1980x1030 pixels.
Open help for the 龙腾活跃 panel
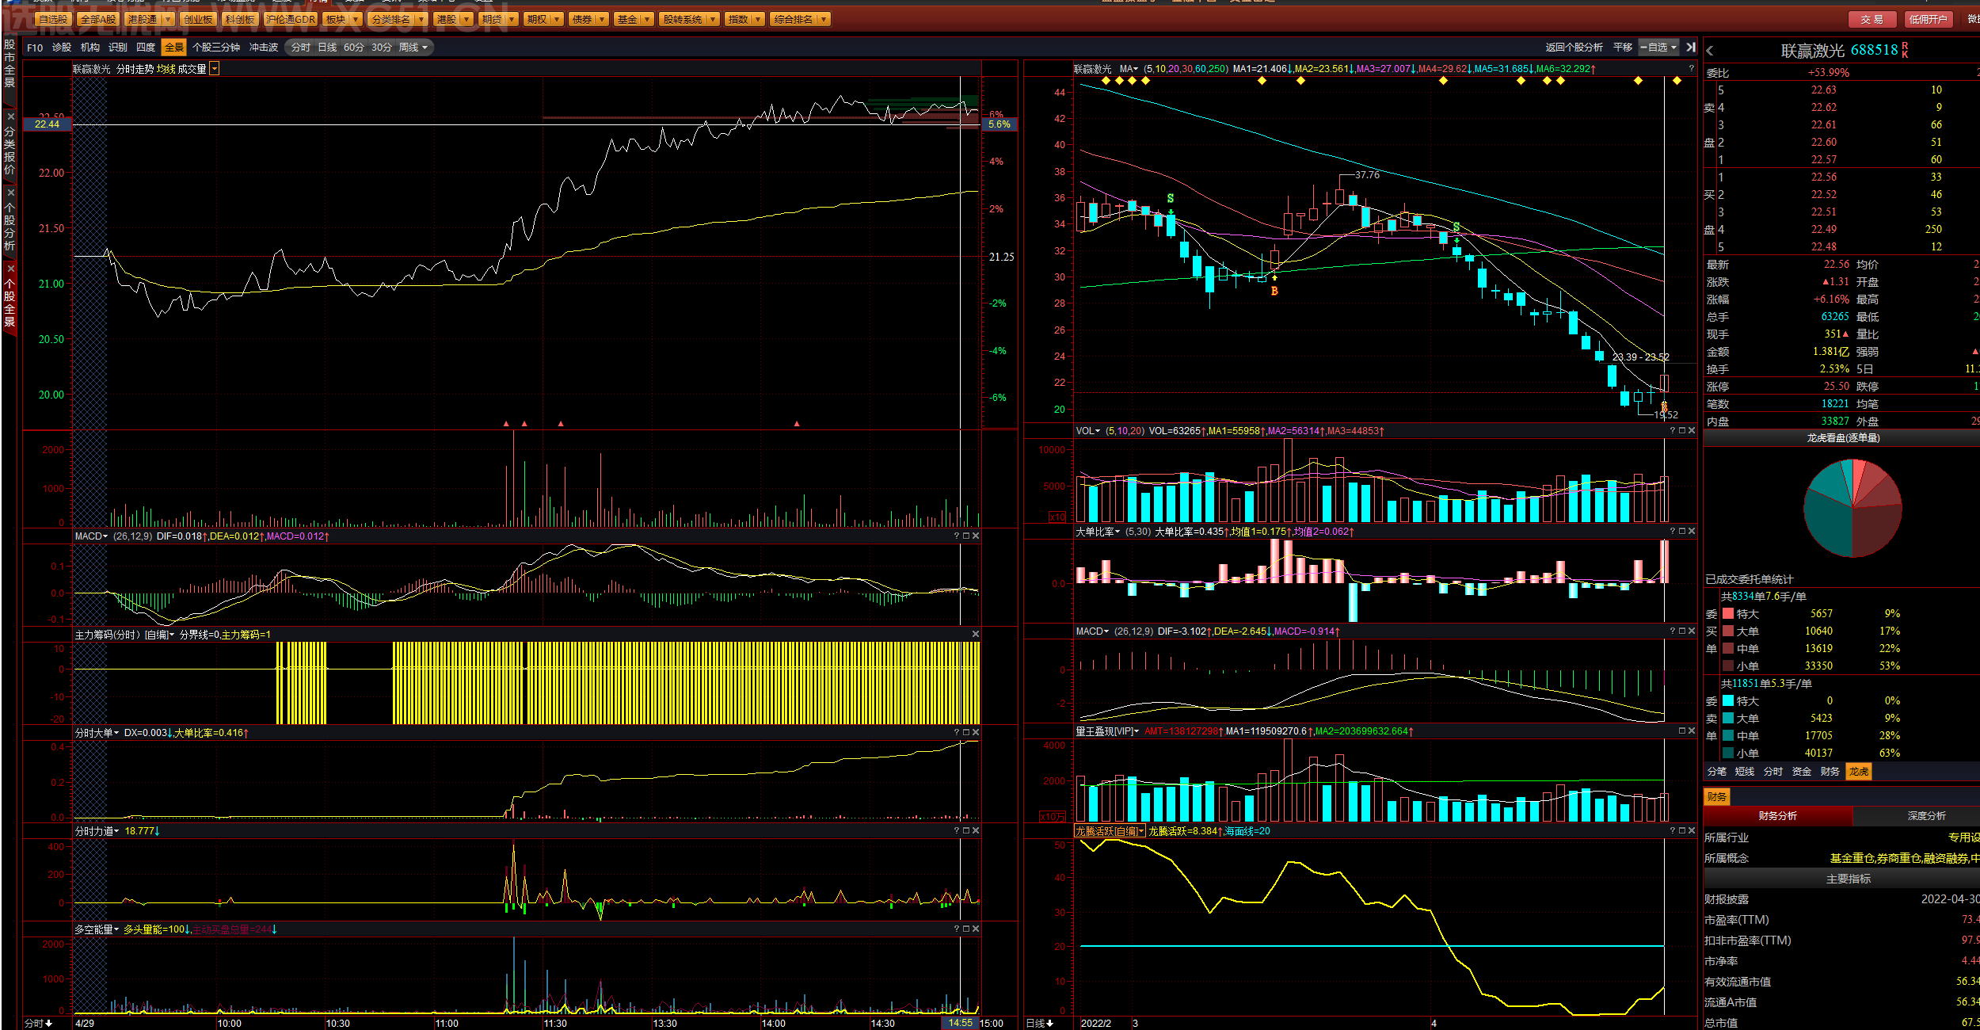coord(1672,830)
